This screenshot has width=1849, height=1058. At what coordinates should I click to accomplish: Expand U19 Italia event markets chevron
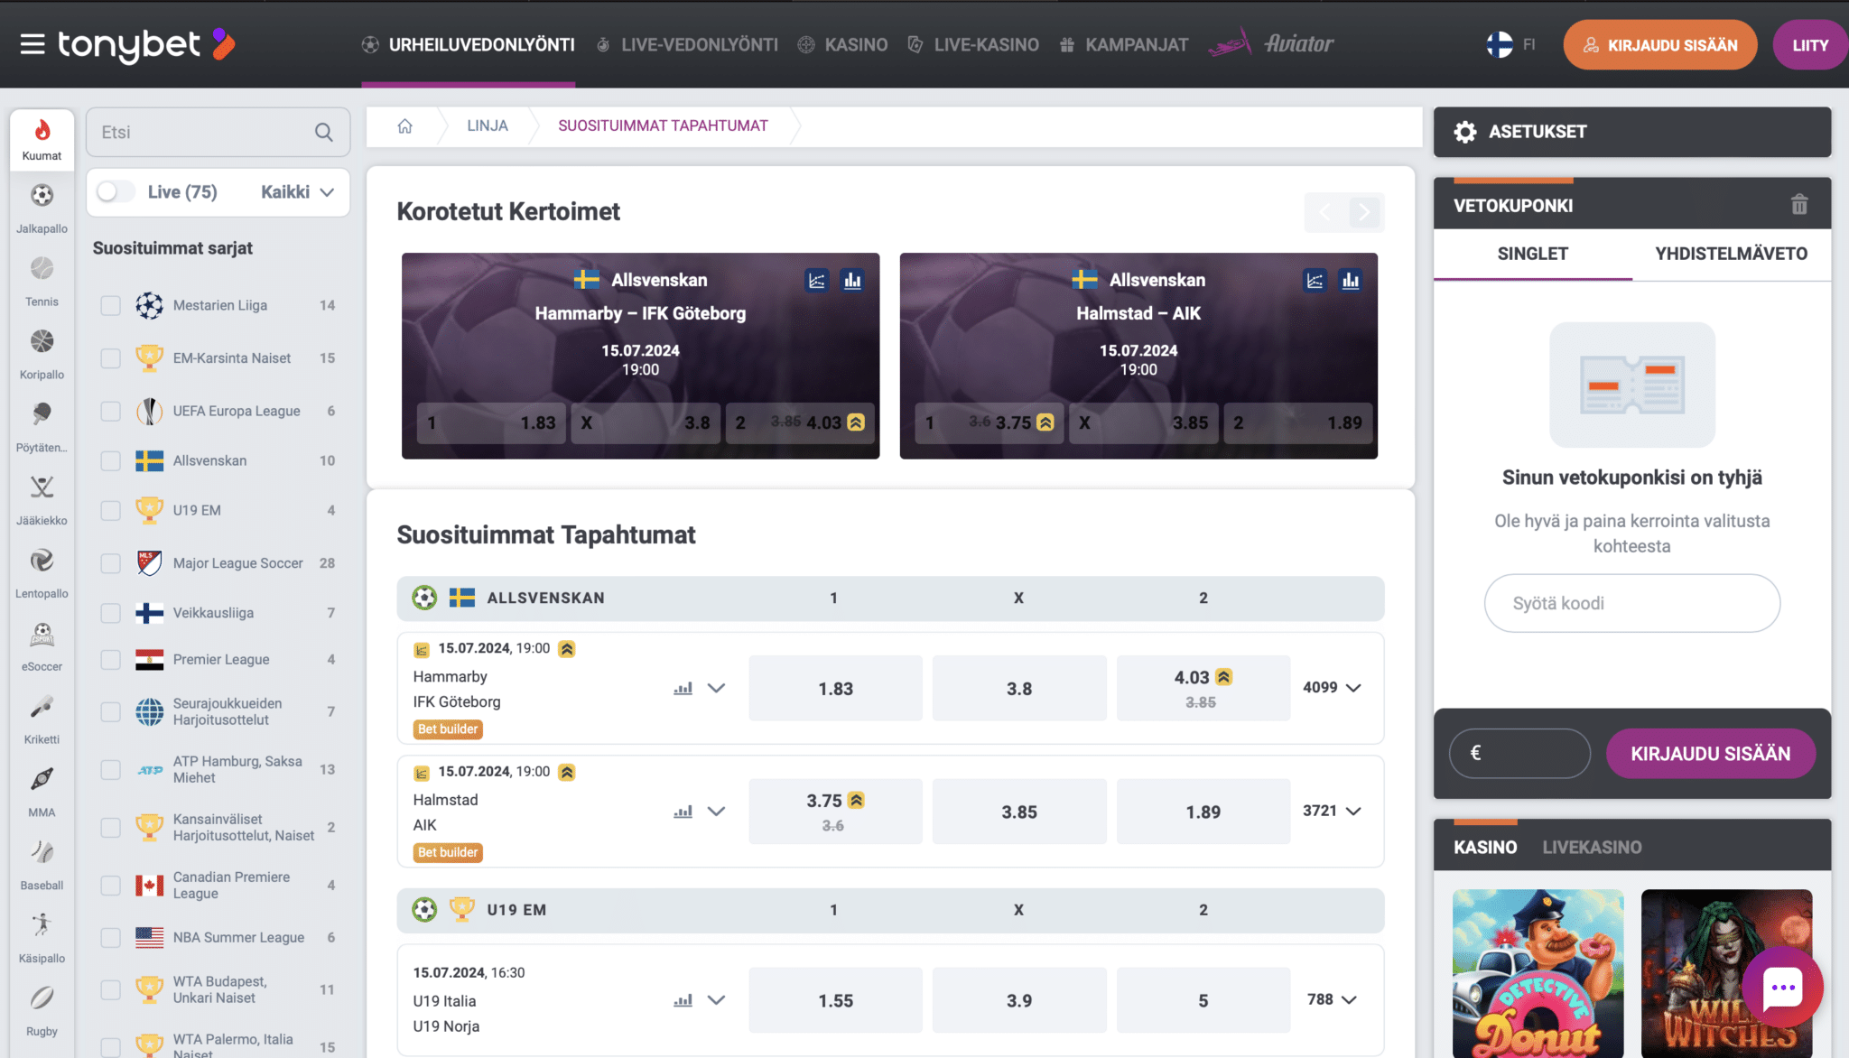(x=716, y=999)
